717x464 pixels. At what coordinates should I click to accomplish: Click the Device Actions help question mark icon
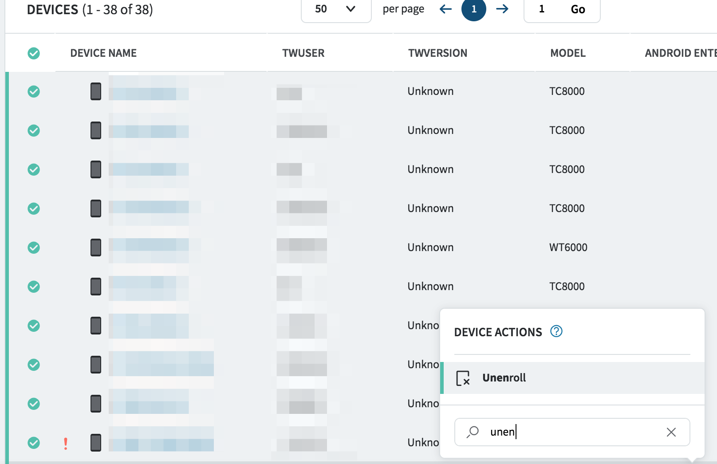(556, 331)
